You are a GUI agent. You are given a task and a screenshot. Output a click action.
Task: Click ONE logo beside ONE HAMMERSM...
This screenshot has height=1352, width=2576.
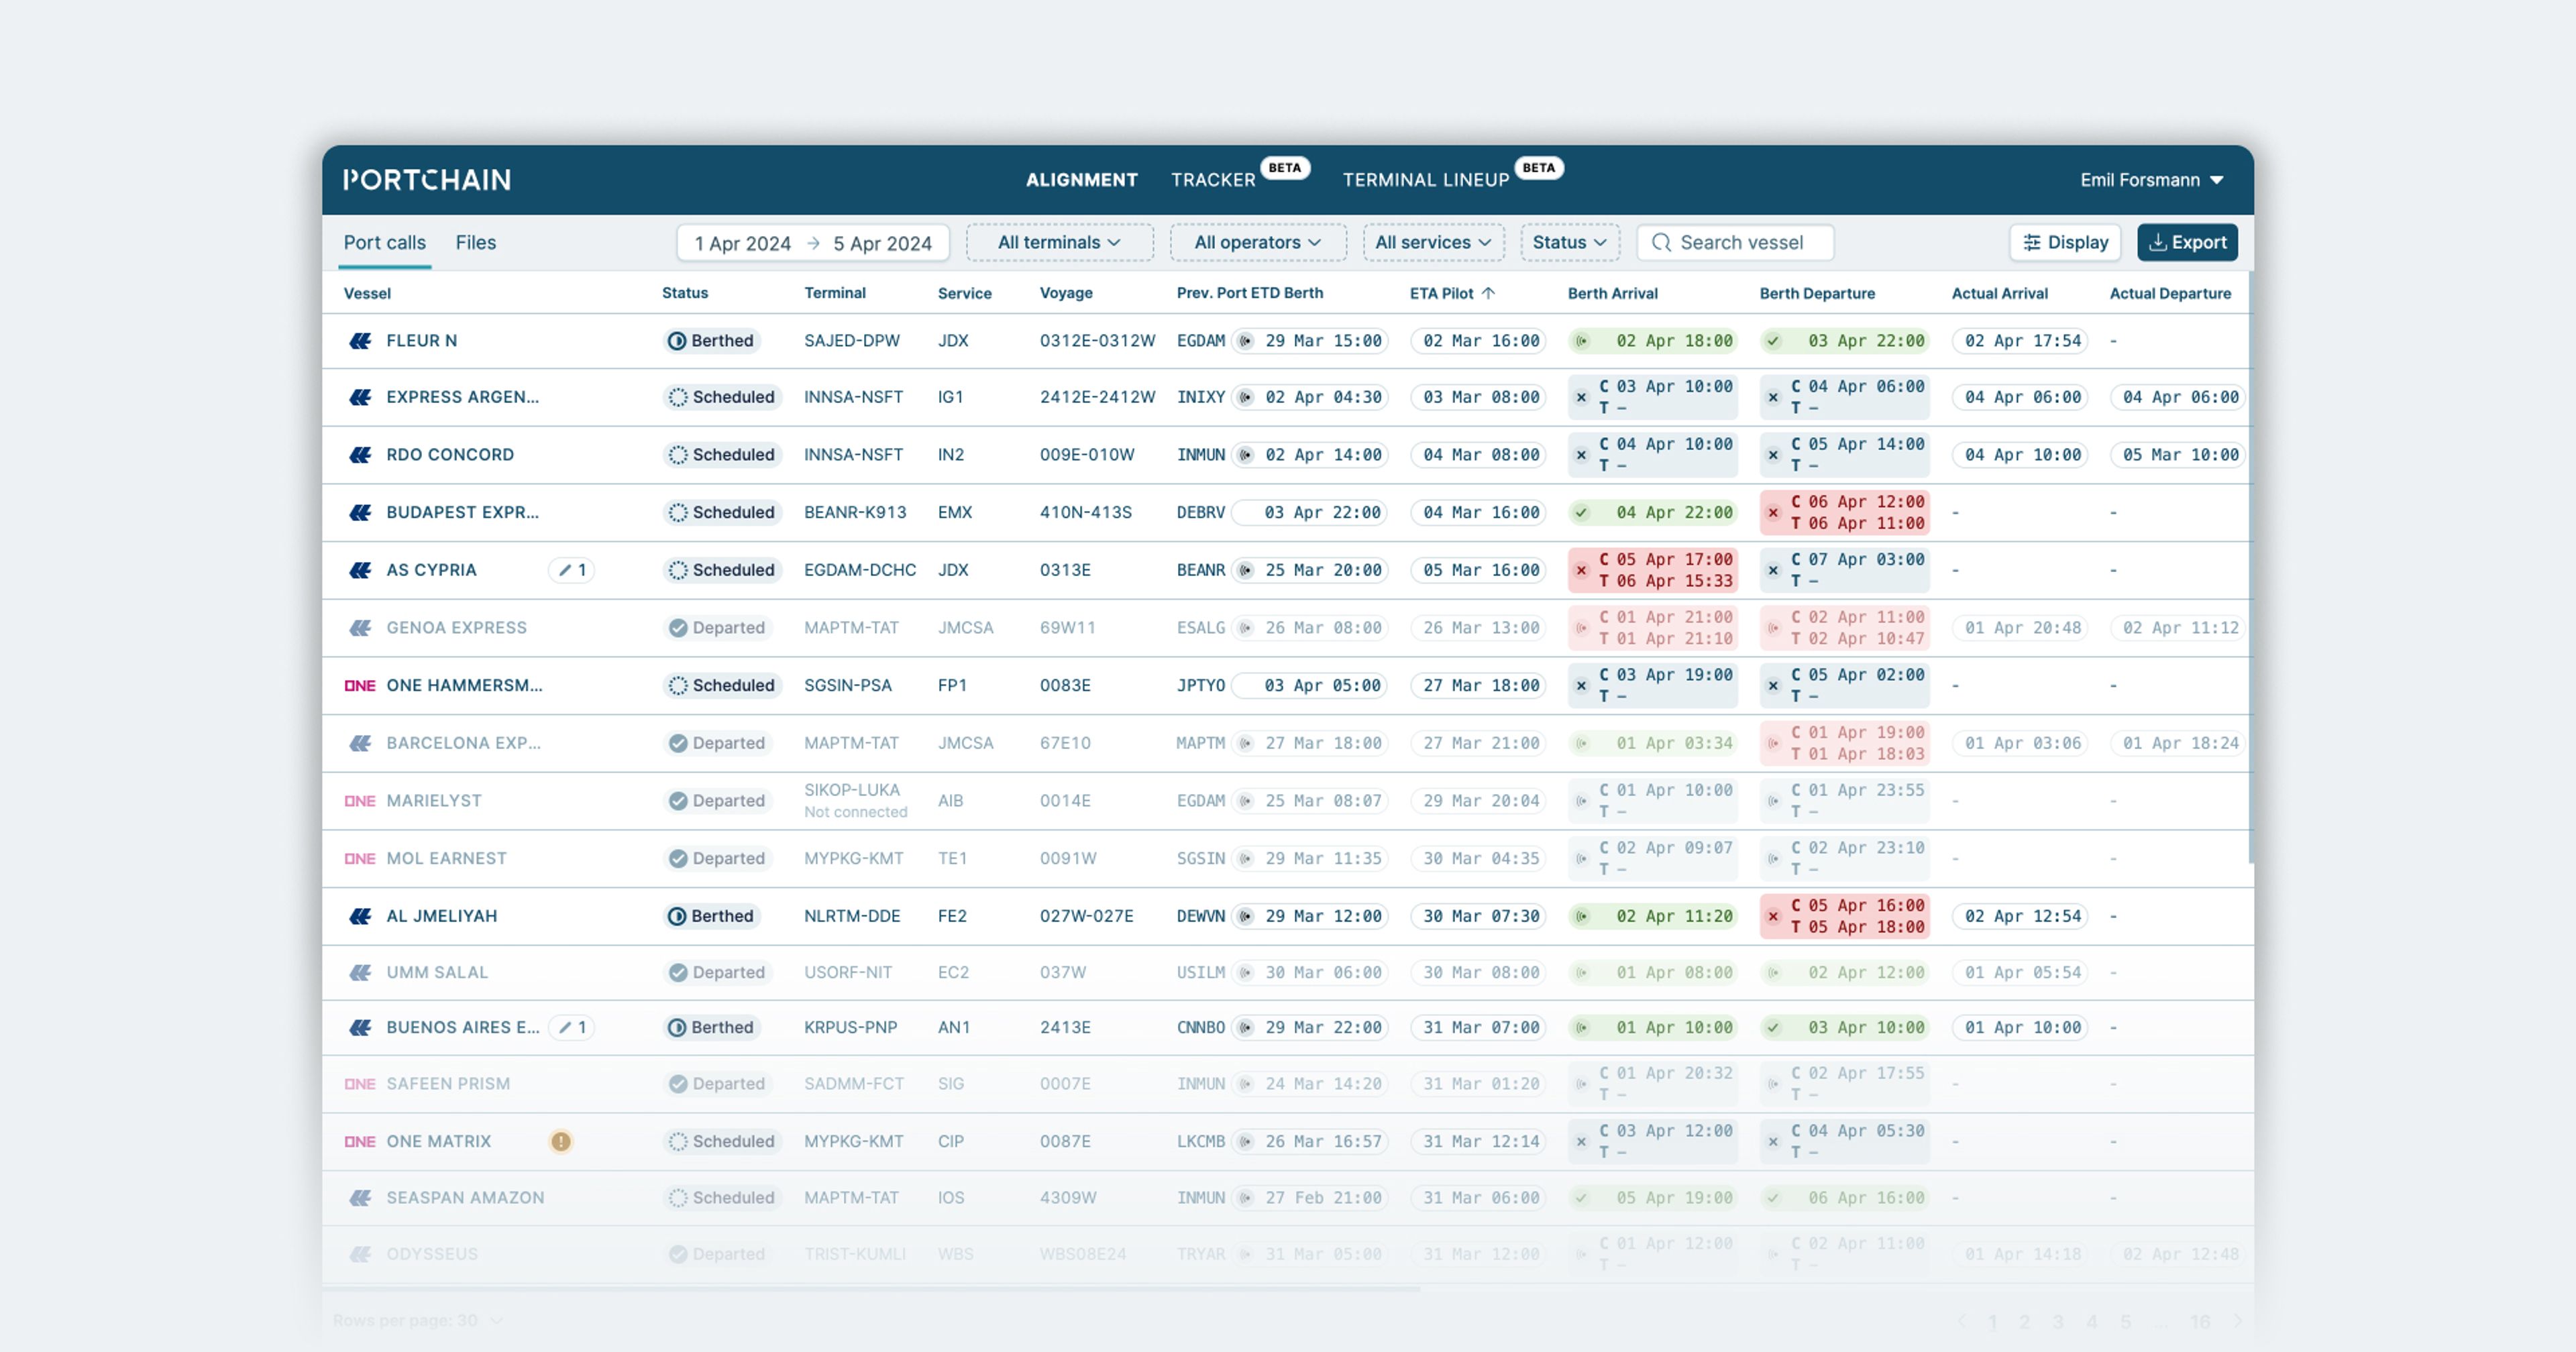click(360, 686)
